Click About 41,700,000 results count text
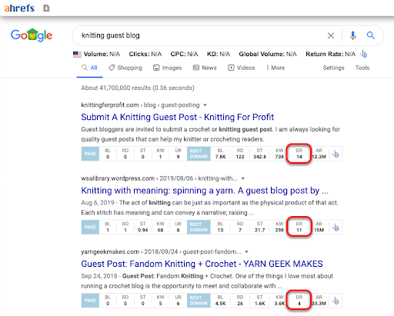The width and height of the screenshot is (394, 316). pos(138,88)
